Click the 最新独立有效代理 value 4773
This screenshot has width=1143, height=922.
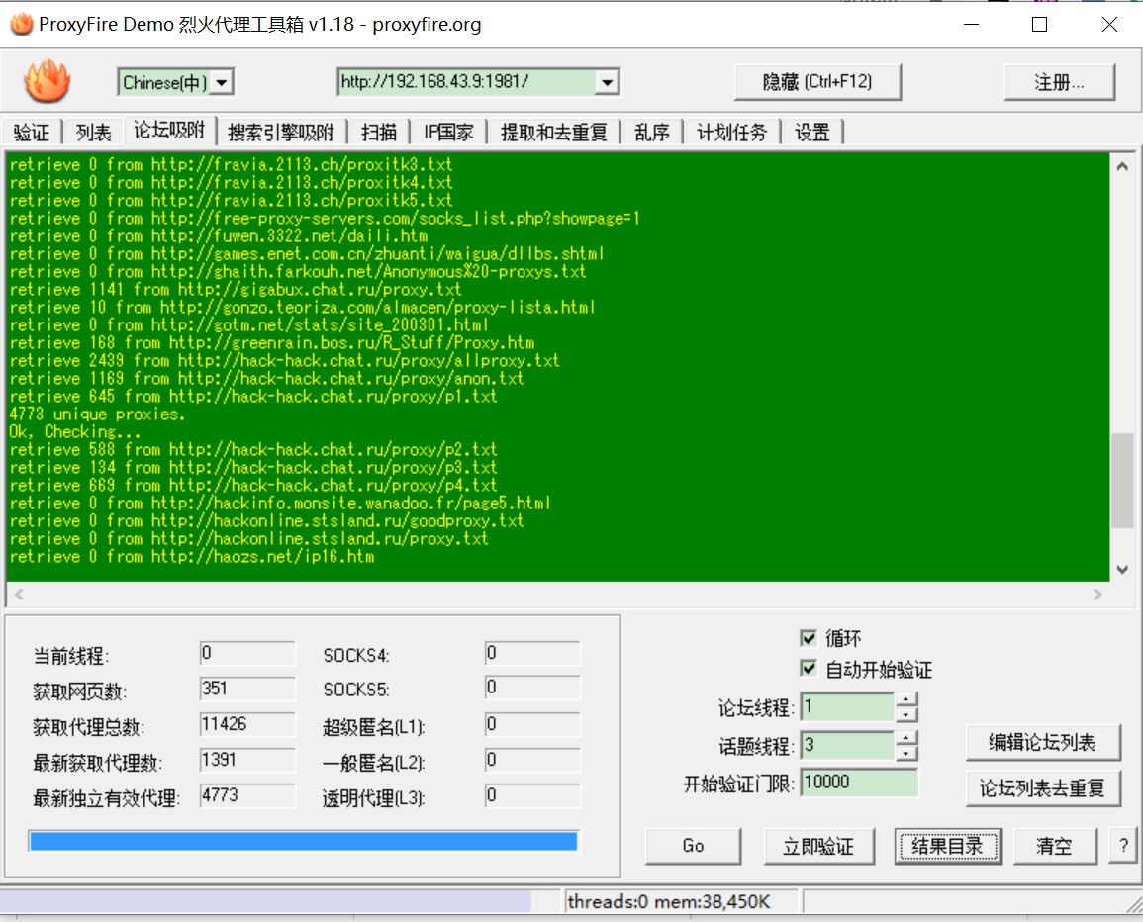point(247,796)
